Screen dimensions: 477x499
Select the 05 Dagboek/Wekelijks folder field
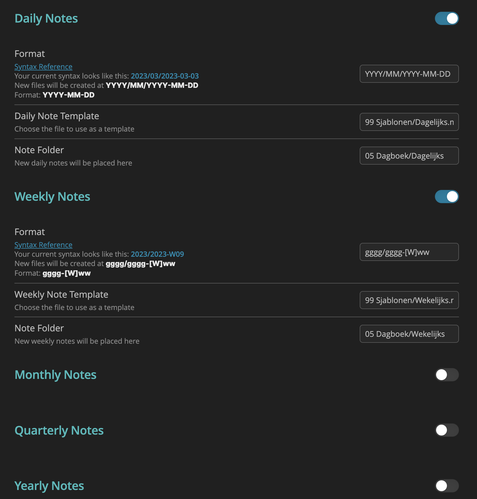(x=409, y=334)
